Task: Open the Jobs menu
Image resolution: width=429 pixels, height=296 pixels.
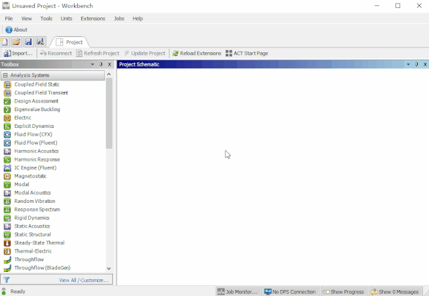Action: pyautogui.click(x=119, y=19)
